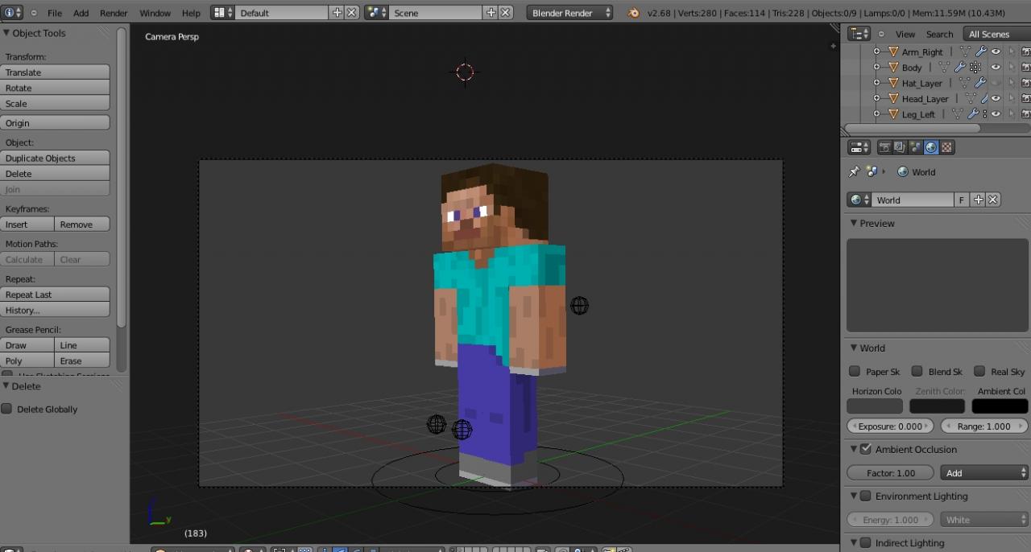Viewport: 1031px width, 552px height.
Task: Click the Horizon Color swatch
Action: [875, 406]
